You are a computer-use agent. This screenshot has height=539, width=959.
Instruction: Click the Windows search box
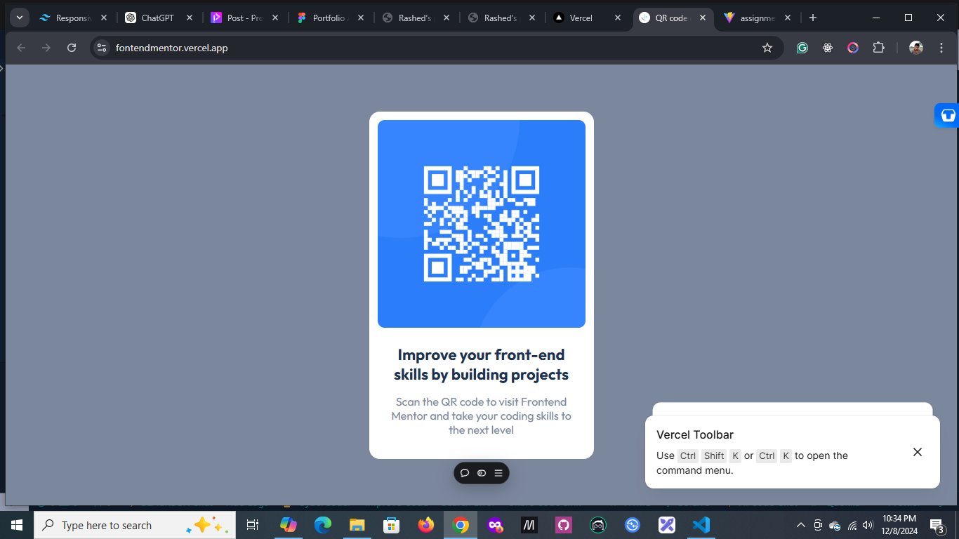coord(135,525)
